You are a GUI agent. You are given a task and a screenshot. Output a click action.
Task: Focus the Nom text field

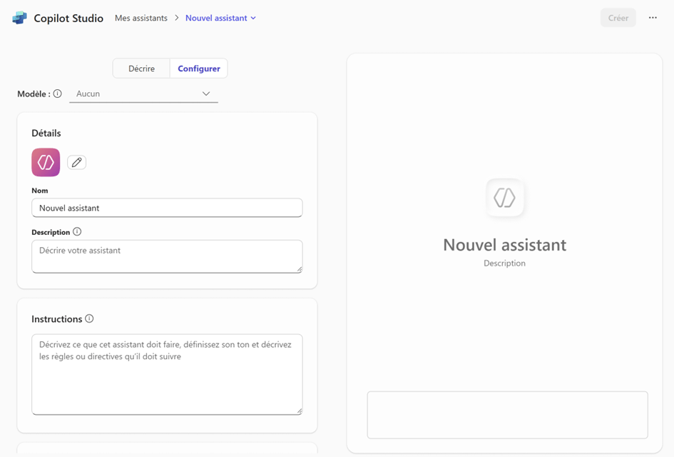[x=167, y=208]
